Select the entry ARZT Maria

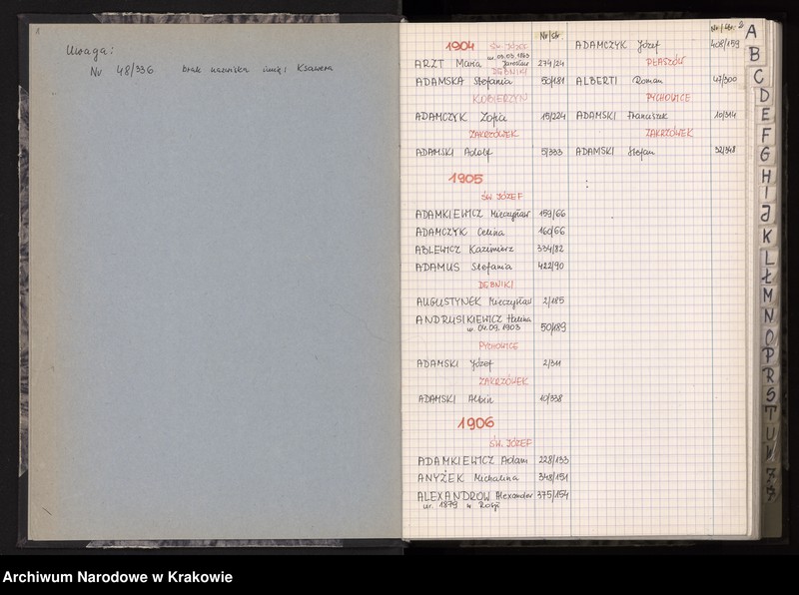447,64
